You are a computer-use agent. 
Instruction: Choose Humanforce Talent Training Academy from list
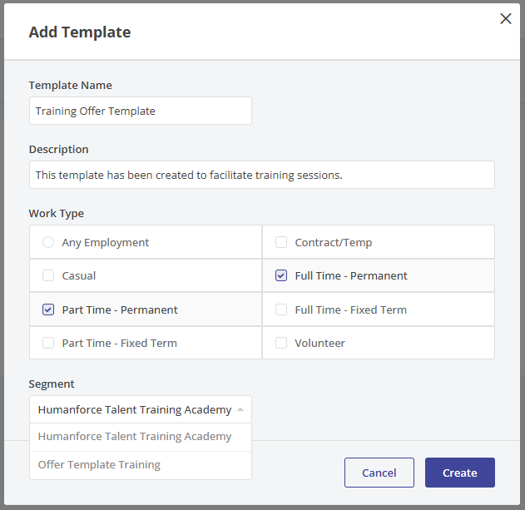(x=135, y=437)
